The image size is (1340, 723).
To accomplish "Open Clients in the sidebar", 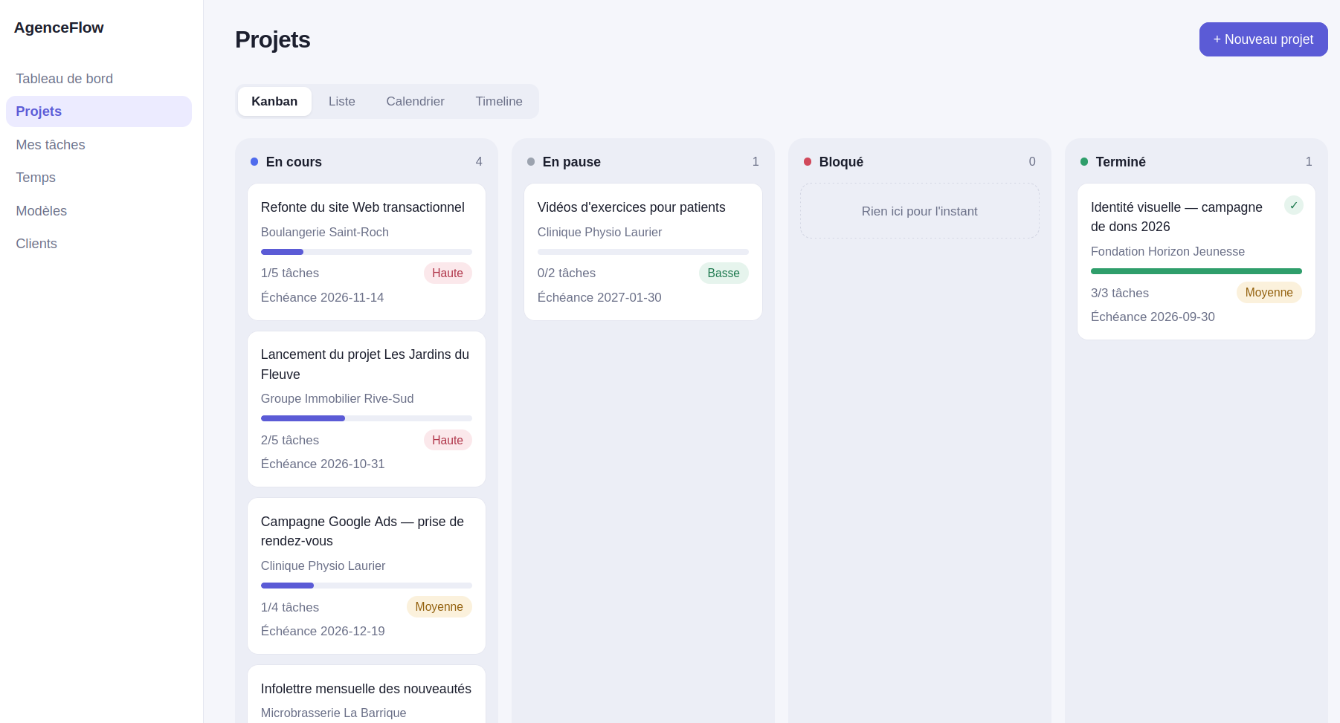I will [99, 244].
